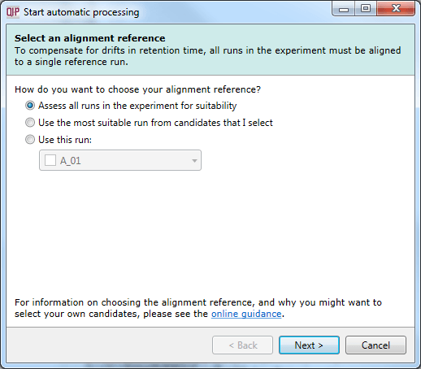Go back with the Back button
This screenshot has width=421, height=369.
[242, 345]
